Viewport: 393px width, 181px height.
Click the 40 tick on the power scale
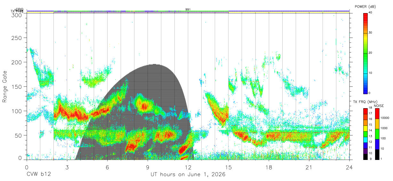[370, 13]
